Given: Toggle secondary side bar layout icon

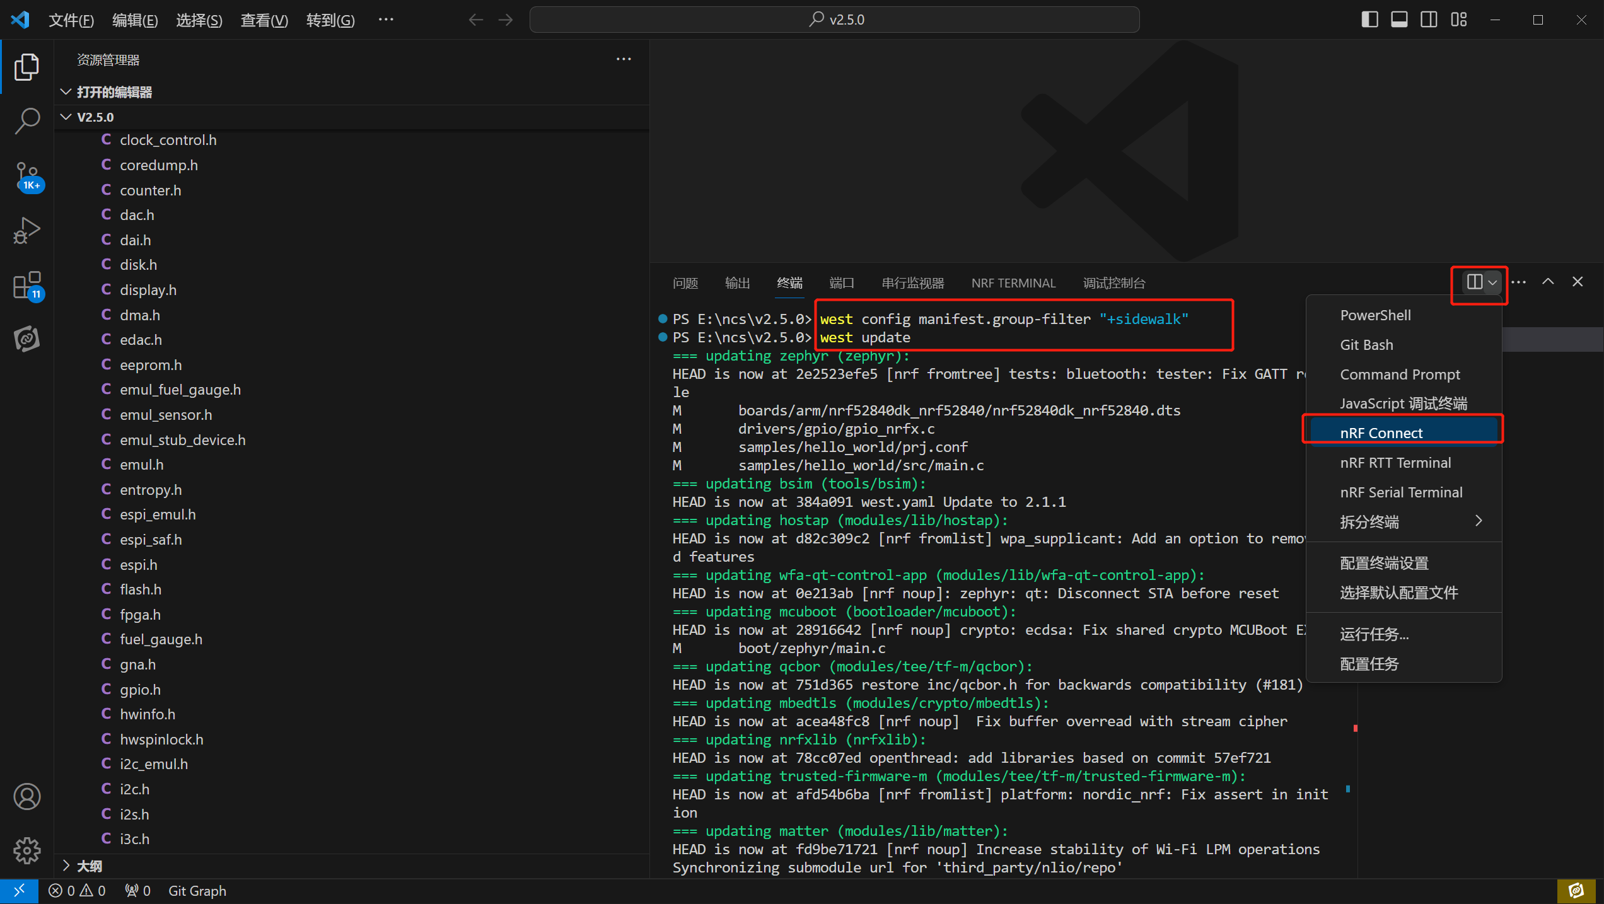Looking at the screenshot, I should pos(1429,20).
